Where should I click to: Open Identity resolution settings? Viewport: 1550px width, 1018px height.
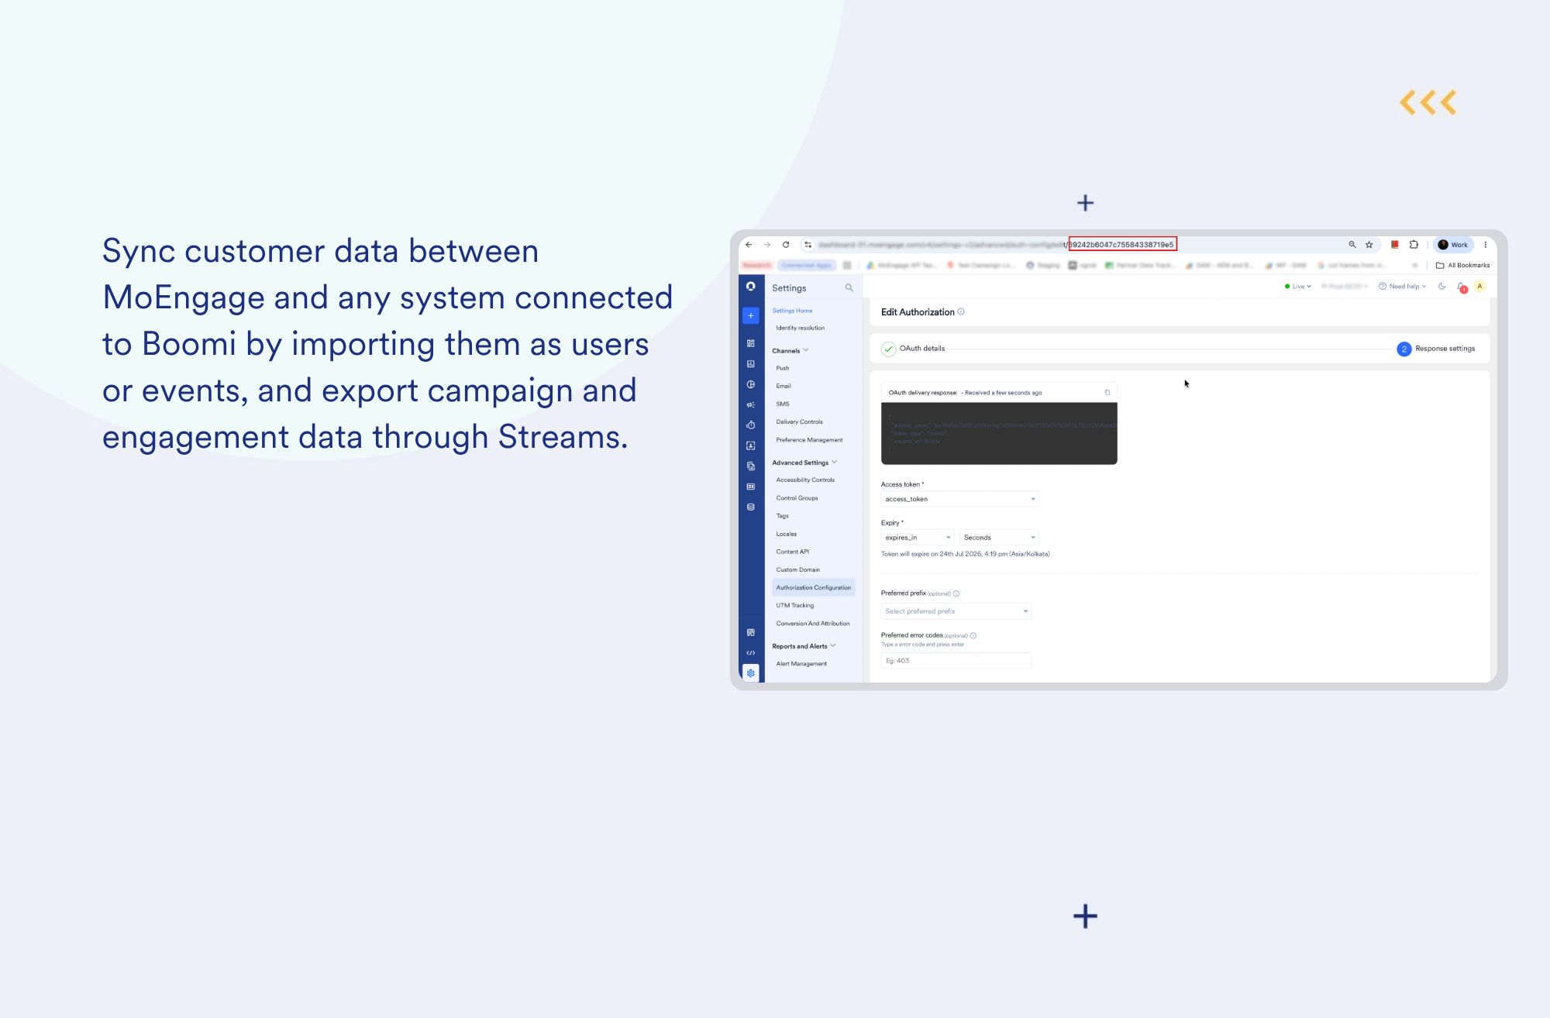click(801, 328)
